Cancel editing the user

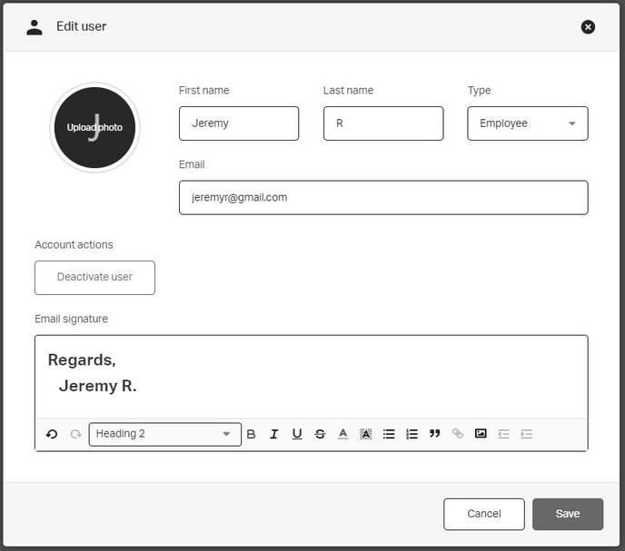coord(483,514)
